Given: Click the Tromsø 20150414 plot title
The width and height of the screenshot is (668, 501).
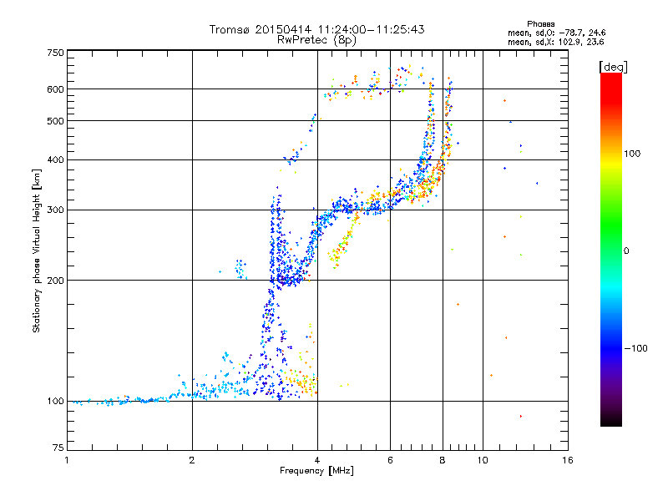Looking at the screenshot, I should coord(316,29).
